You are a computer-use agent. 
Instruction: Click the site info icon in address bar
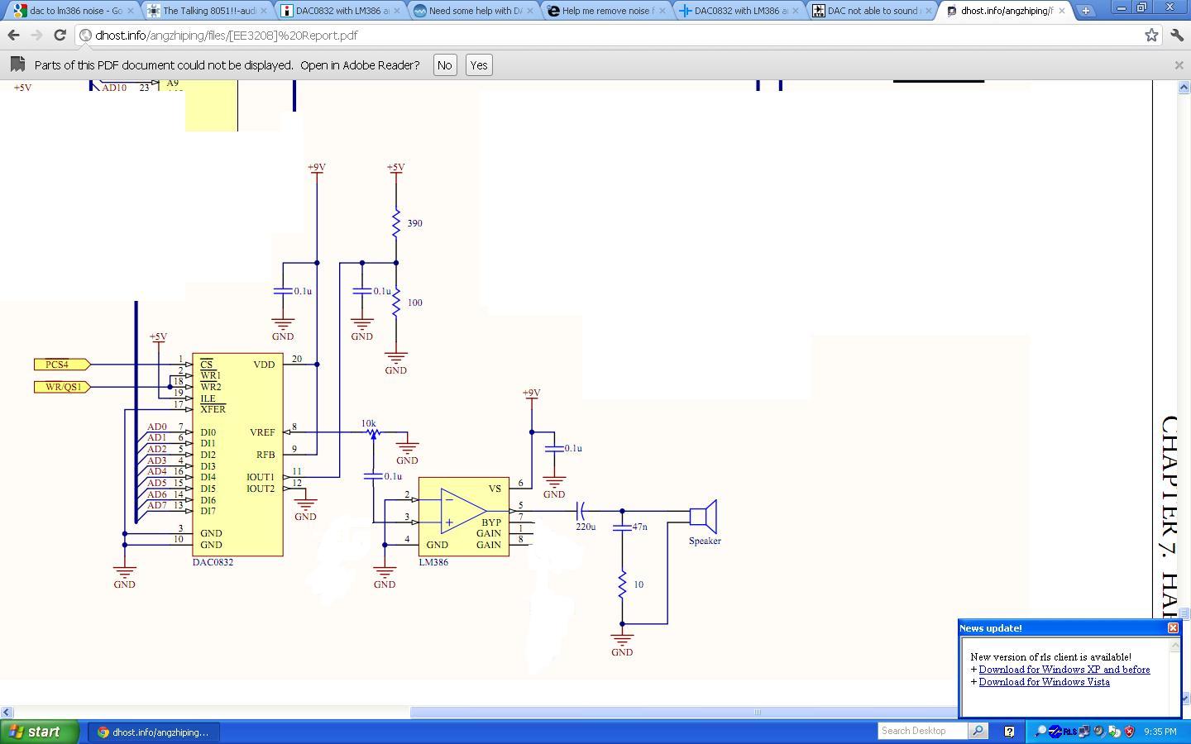point(85,36)
